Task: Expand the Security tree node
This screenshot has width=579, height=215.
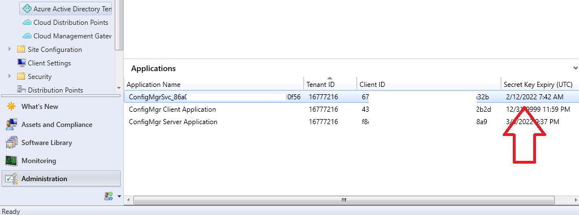Action: [10, 76]
